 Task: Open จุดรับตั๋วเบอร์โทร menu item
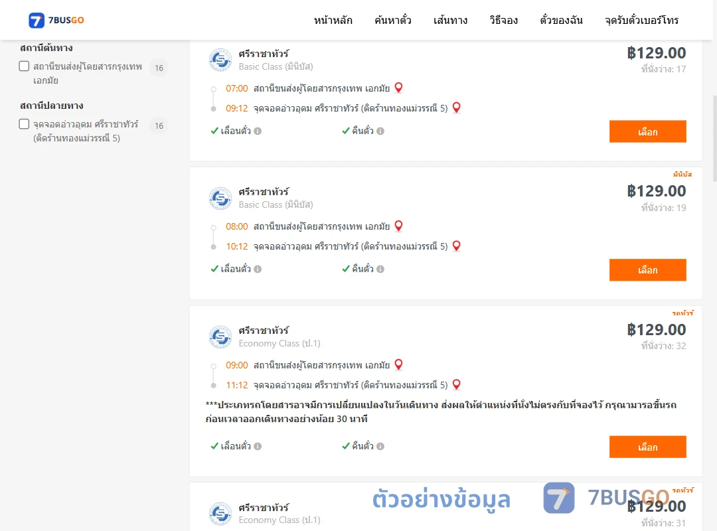click(x=641, y=20)
